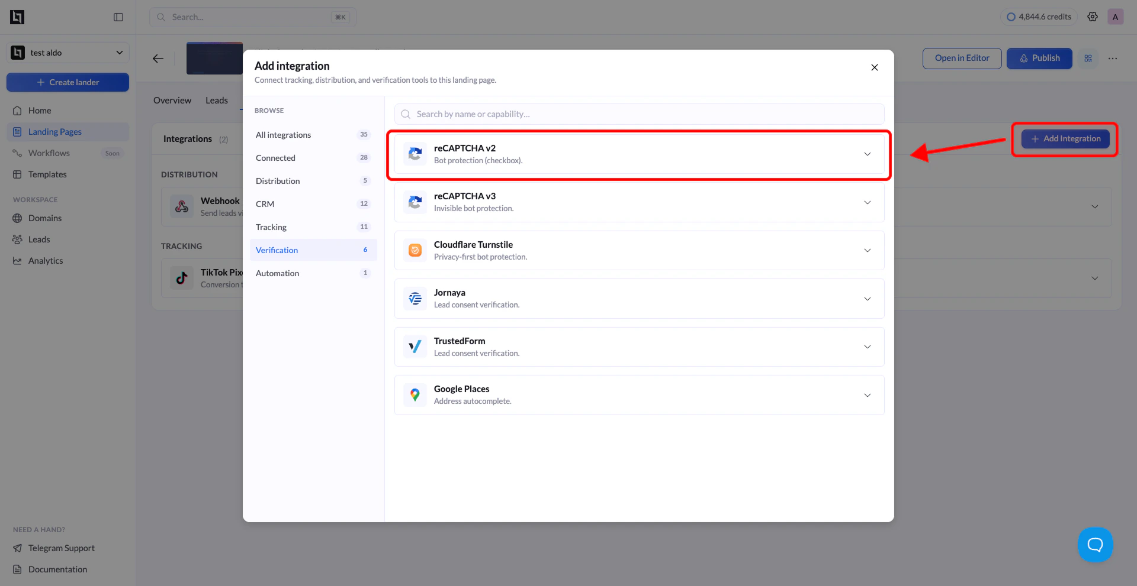Select the Distribution category

click(x=313, y=181)
